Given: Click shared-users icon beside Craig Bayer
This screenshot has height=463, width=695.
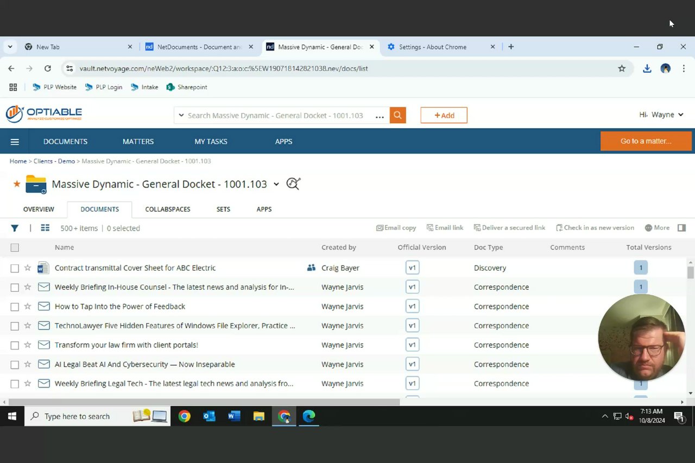Looking at the screenshot, I should point(311,268).
